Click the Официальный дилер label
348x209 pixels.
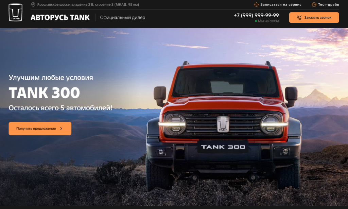[122, 18]
